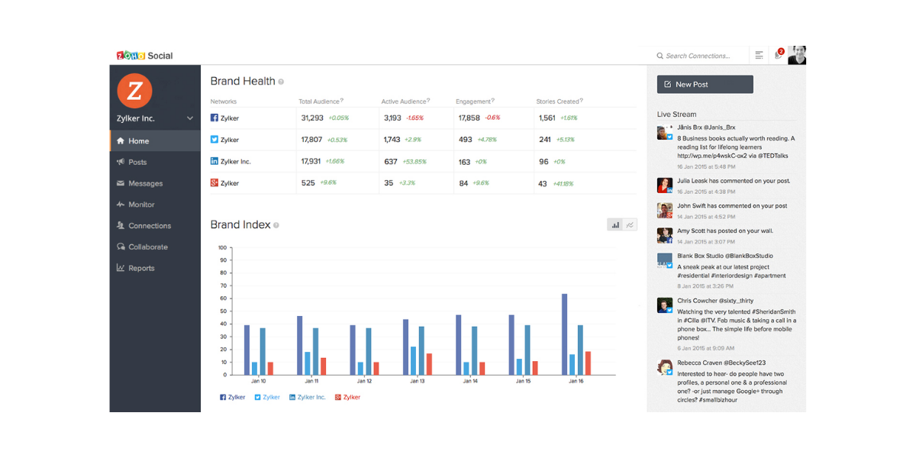916x458 pixels.
Task: Click the Zylker Inc. brand logo icon
Action: [x=135, y=89]
